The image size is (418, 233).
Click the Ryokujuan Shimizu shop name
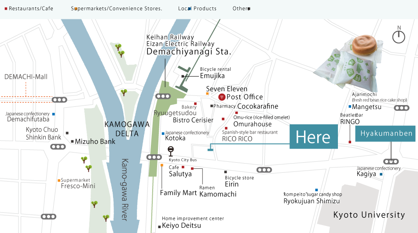tap(312, 201)
